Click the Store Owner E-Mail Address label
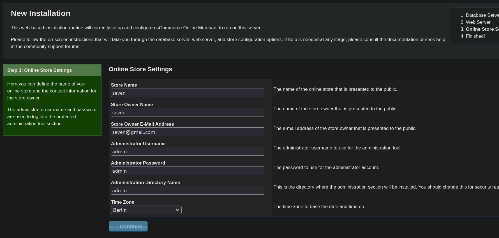This screenshot has width=499, height=238. (142, 124)
